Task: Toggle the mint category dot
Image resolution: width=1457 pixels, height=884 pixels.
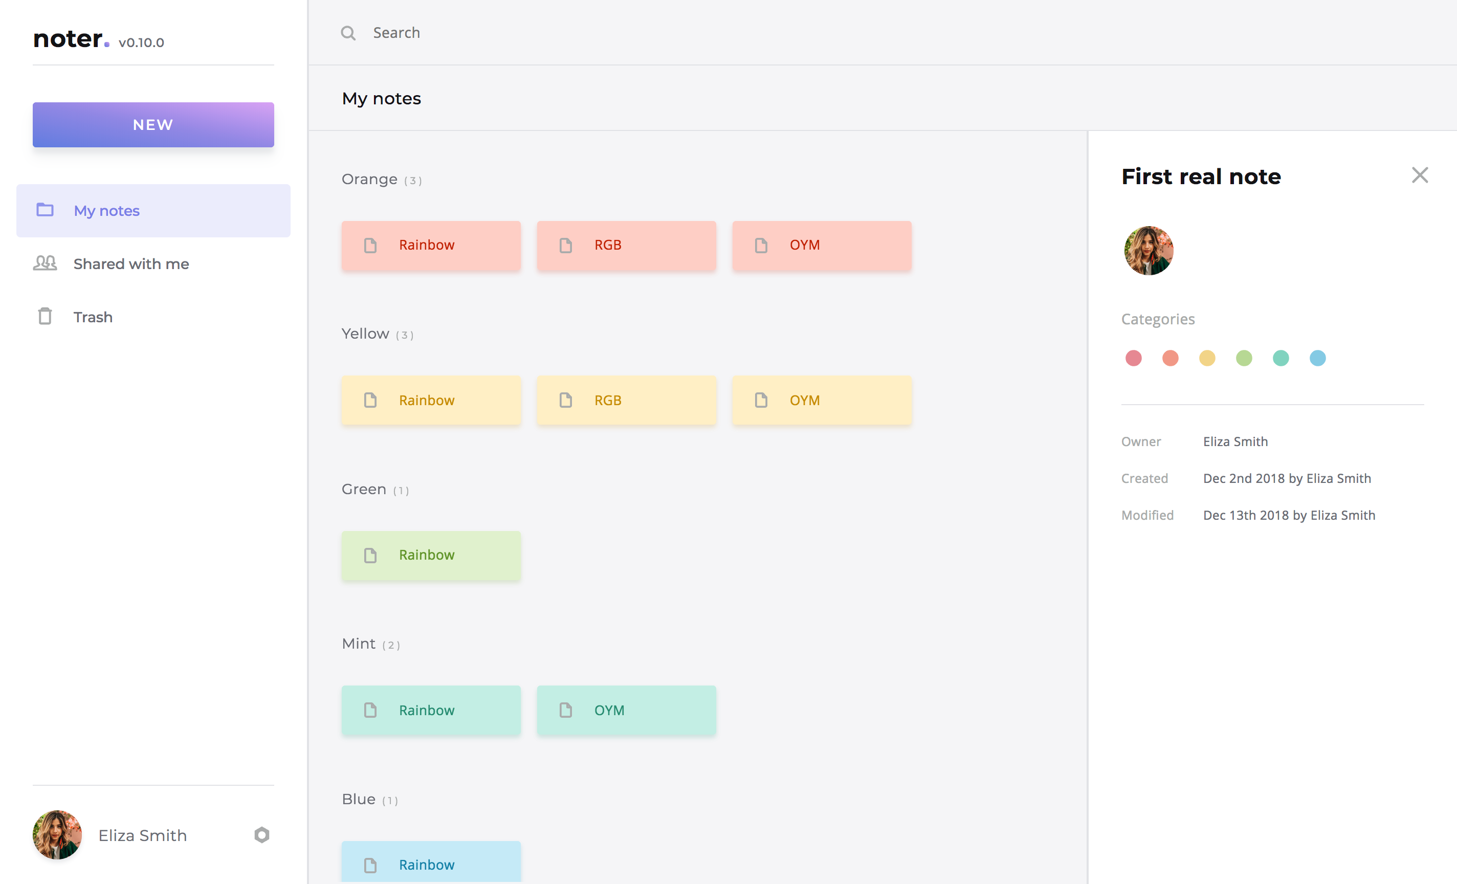Action: click(x=1280, y=358)
